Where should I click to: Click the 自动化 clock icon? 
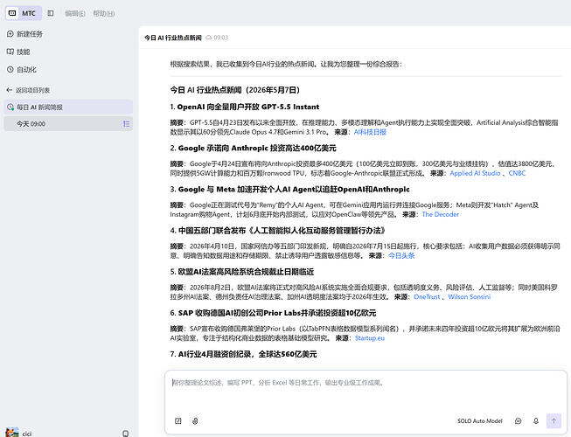10,70
